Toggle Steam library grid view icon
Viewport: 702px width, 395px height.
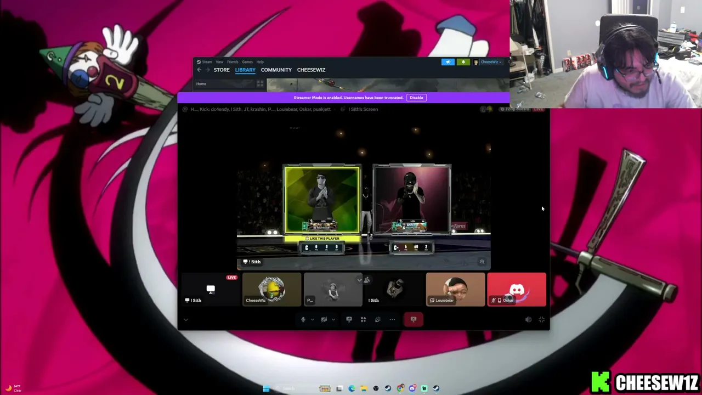pos(260,84)
